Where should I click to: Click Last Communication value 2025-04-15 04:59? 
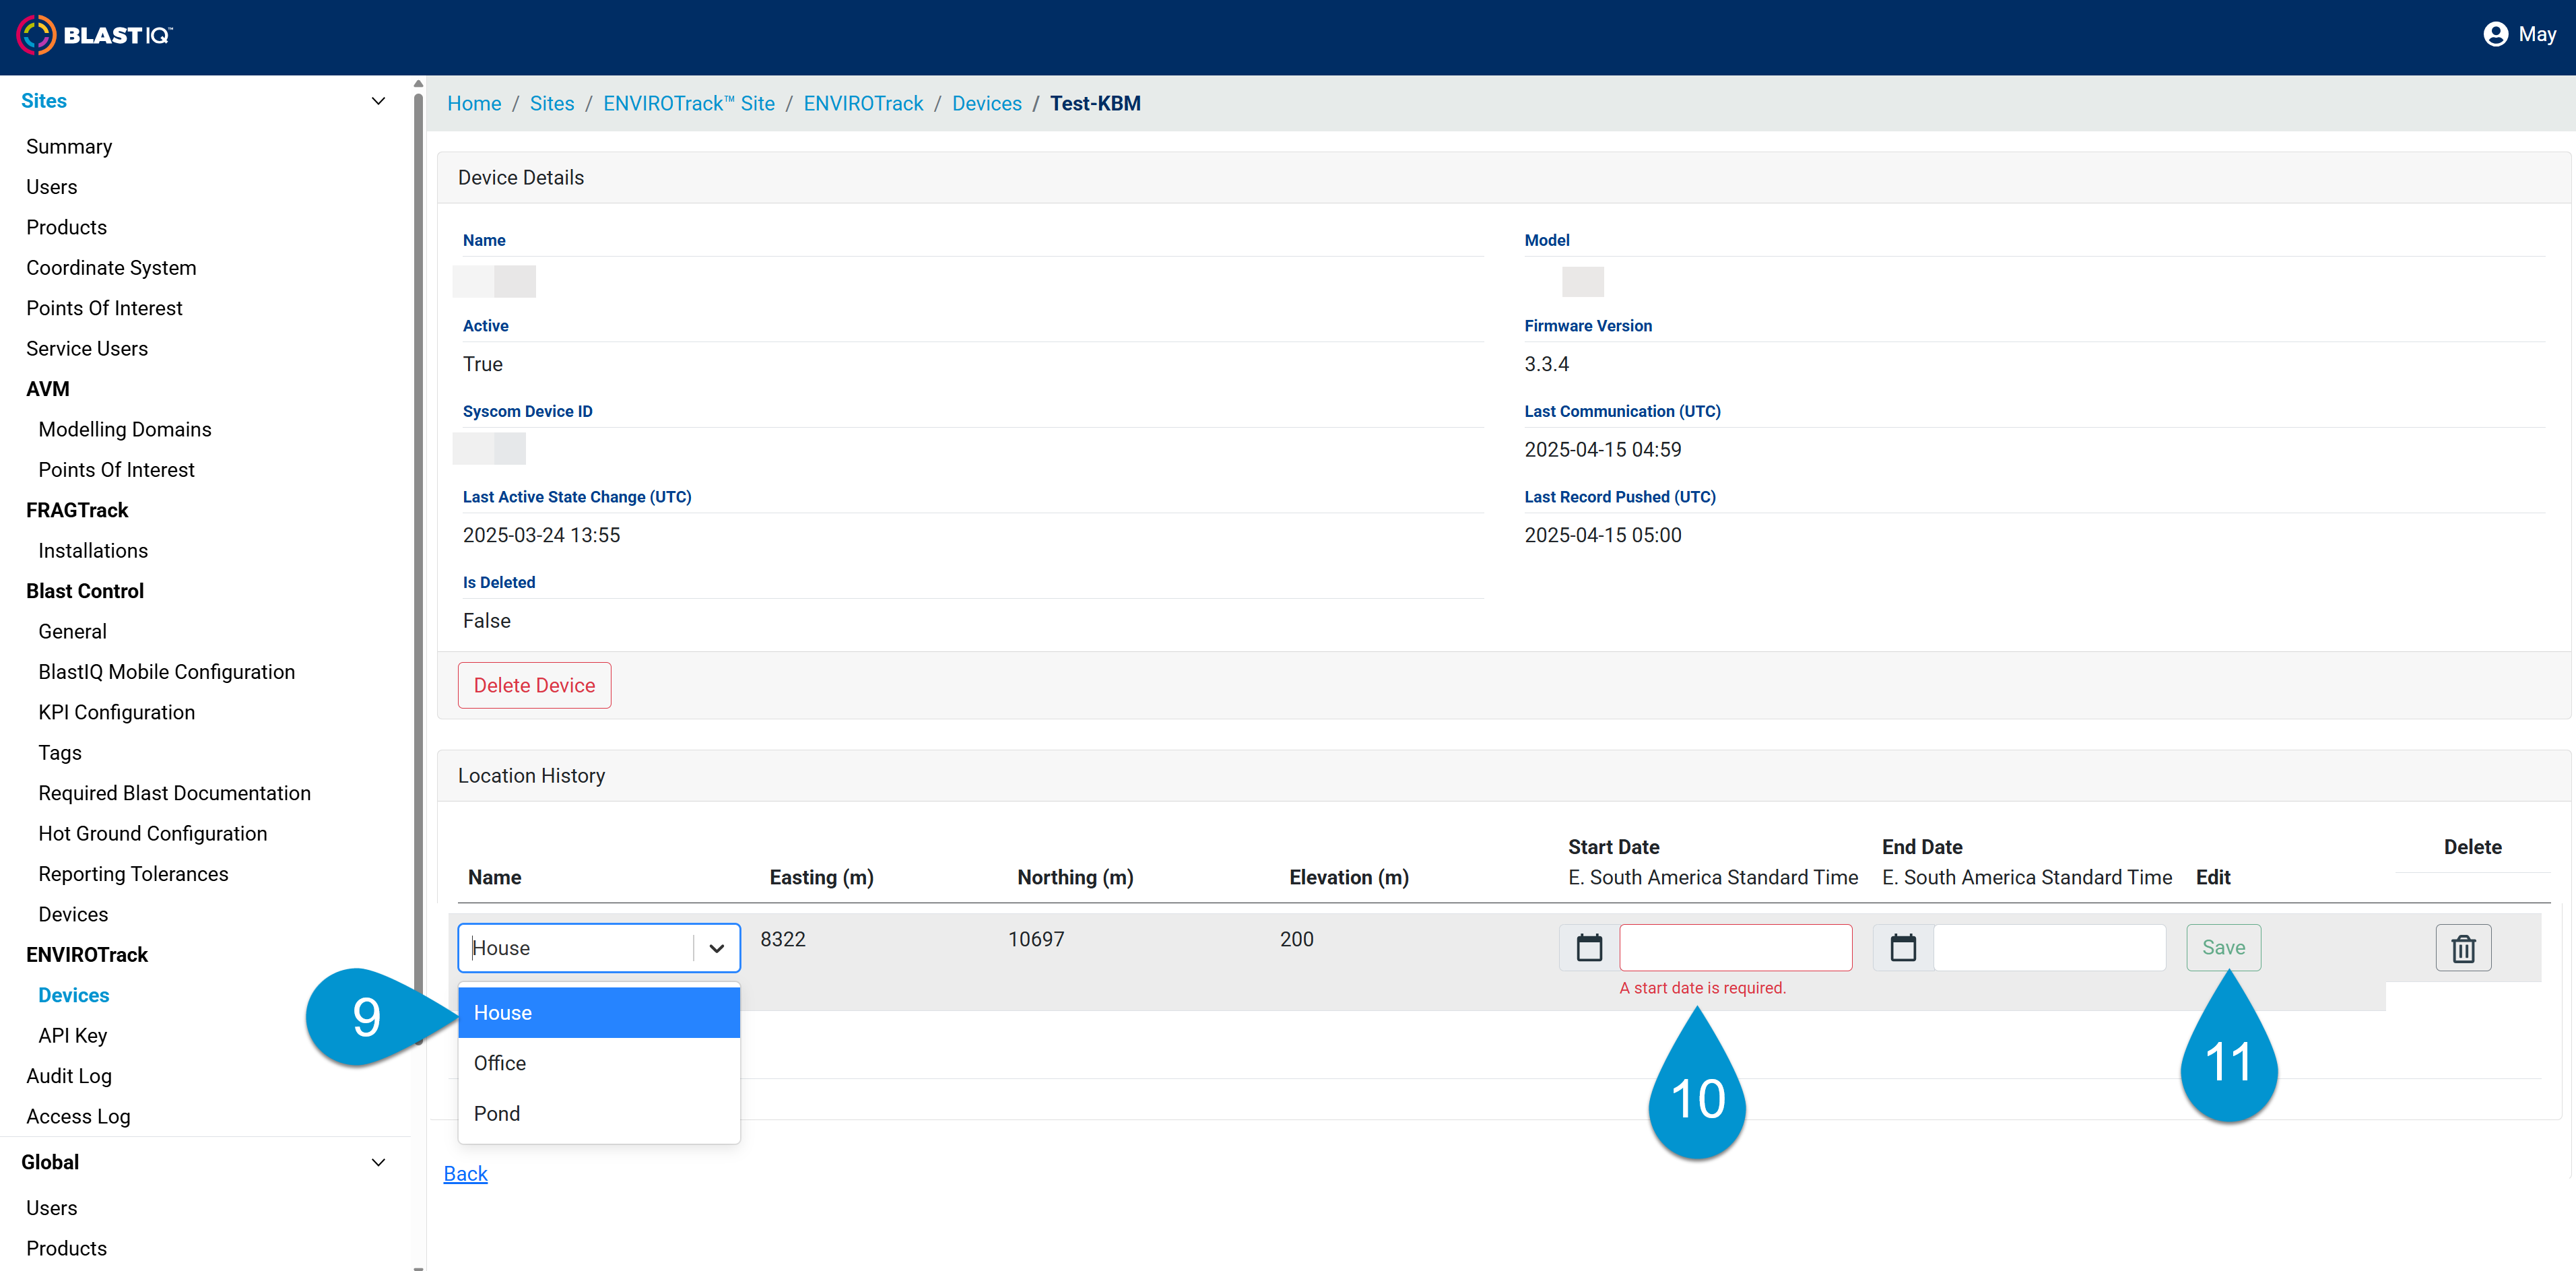tap(1602, 450)
